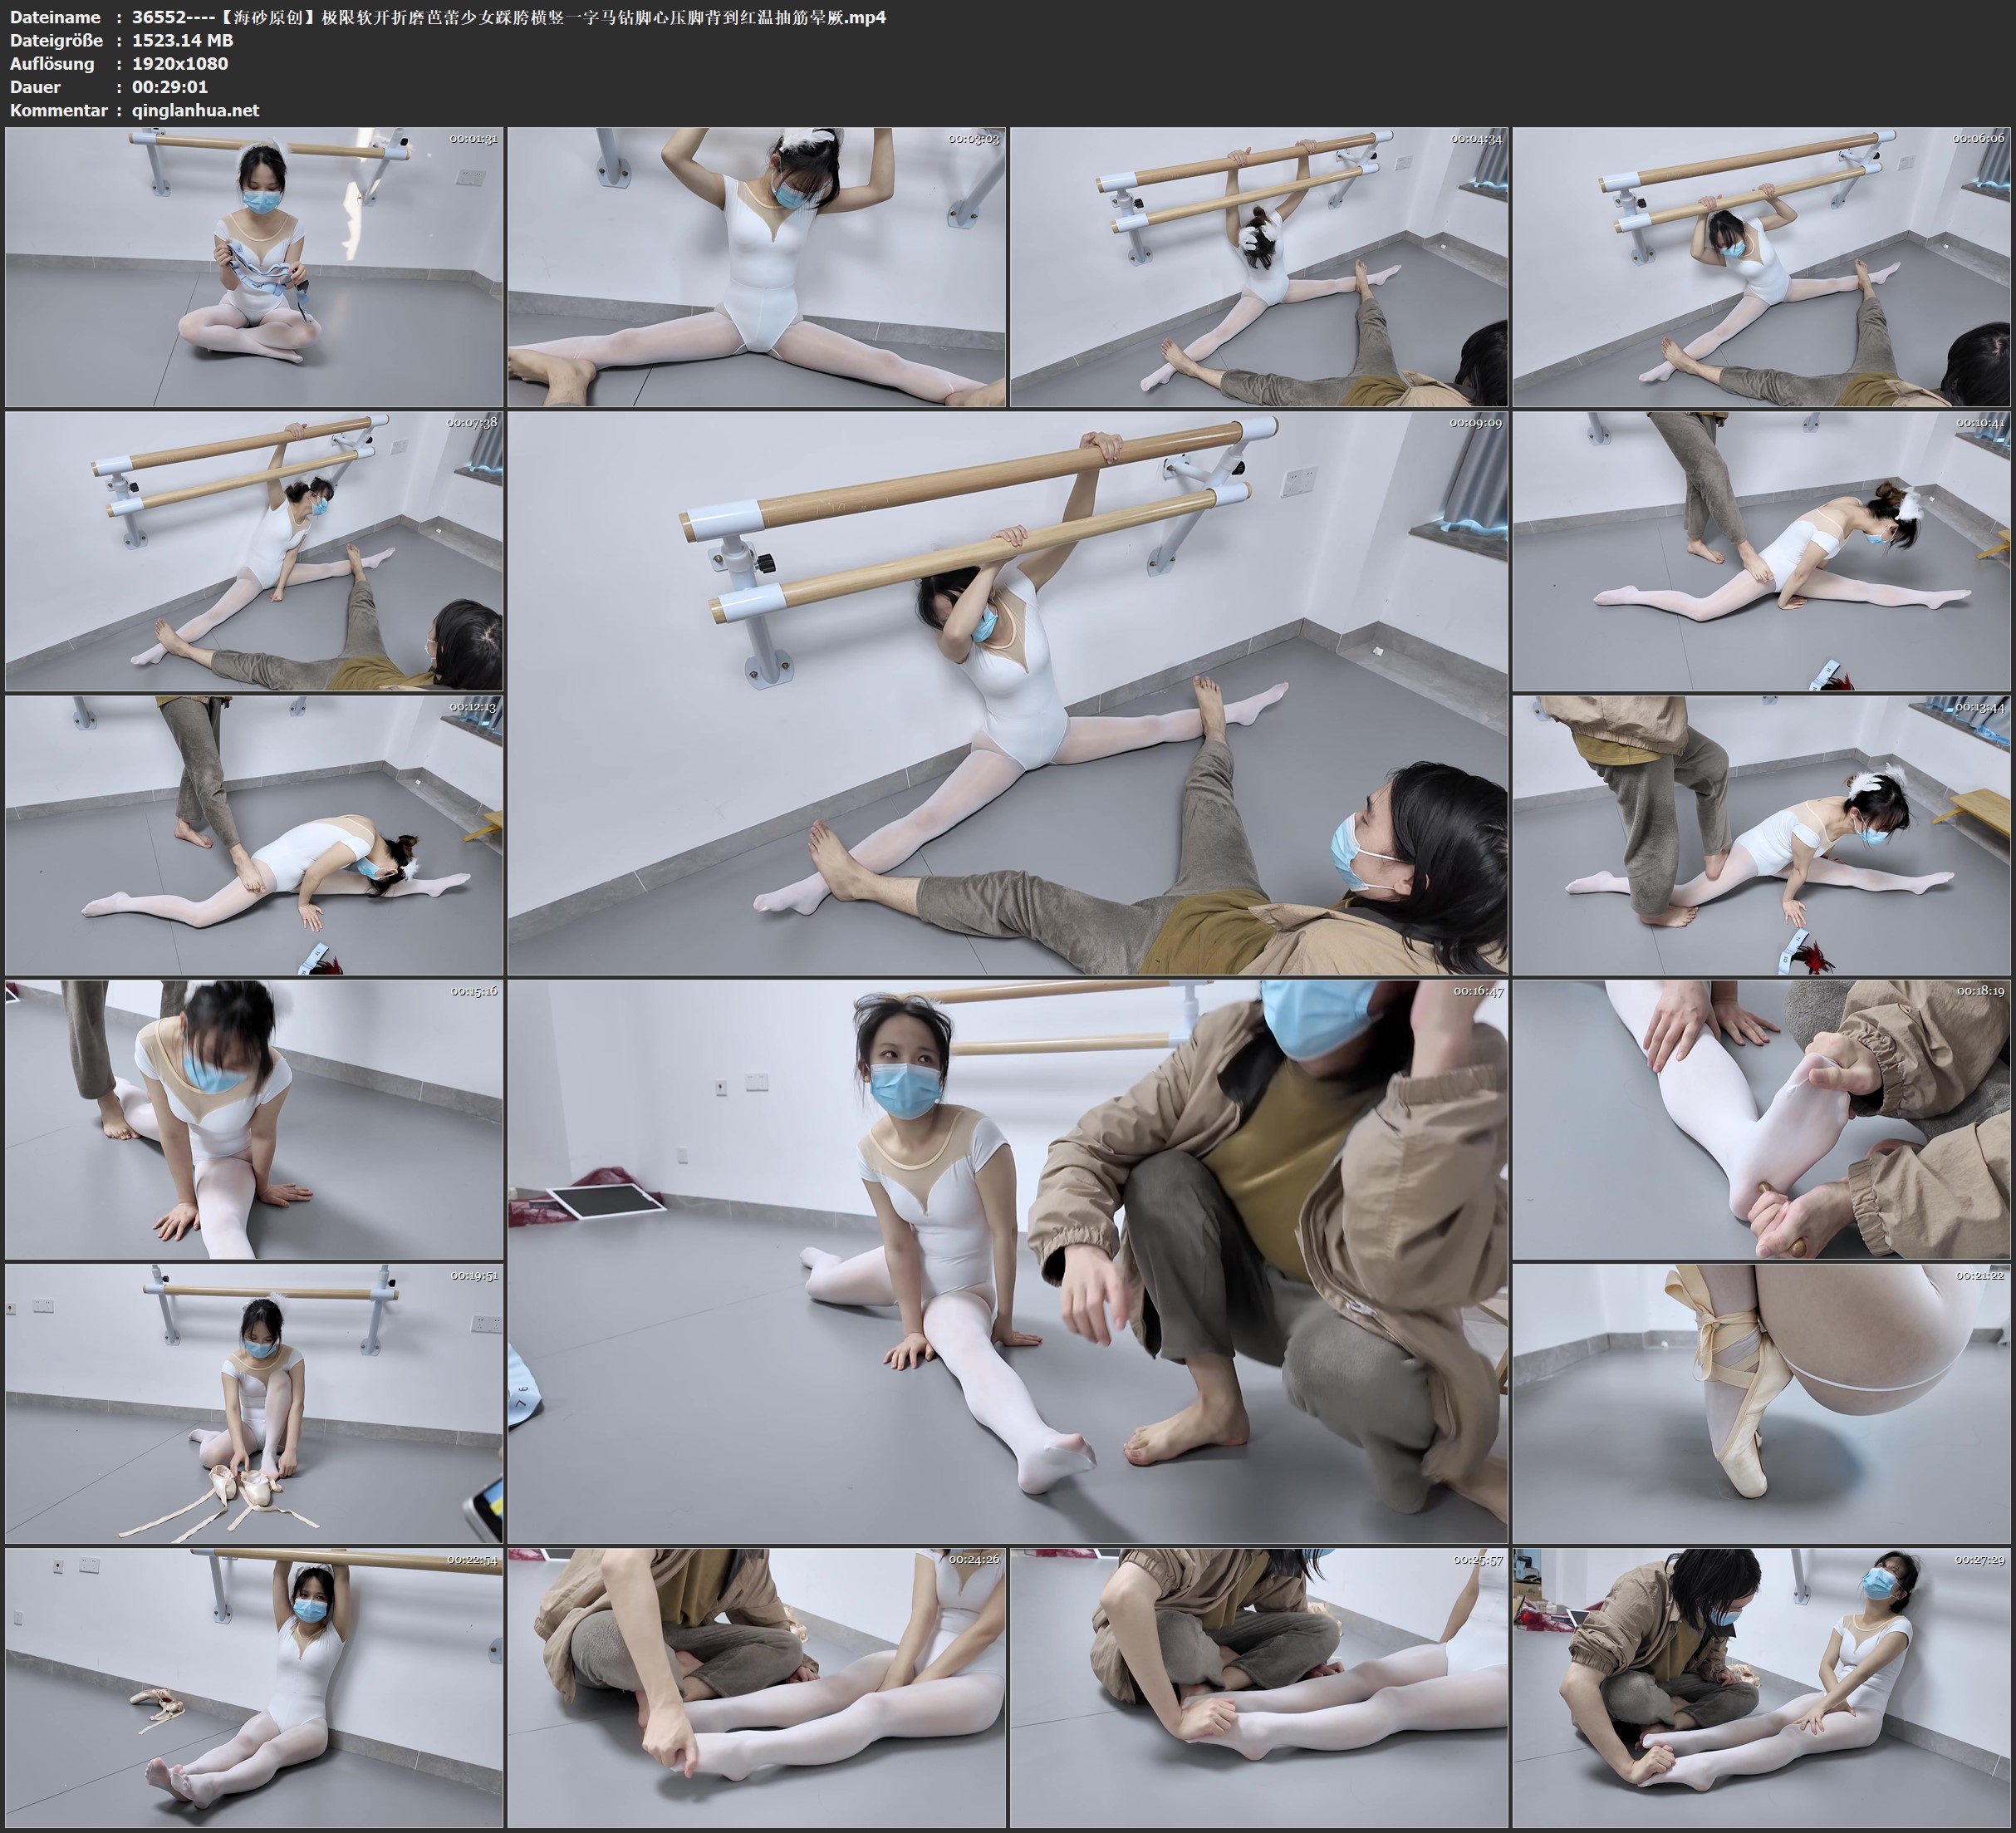
Task: Open the pointe shoe close-up at 00:21:22
Action: pyautogui.click(x=1762, y=1403)
